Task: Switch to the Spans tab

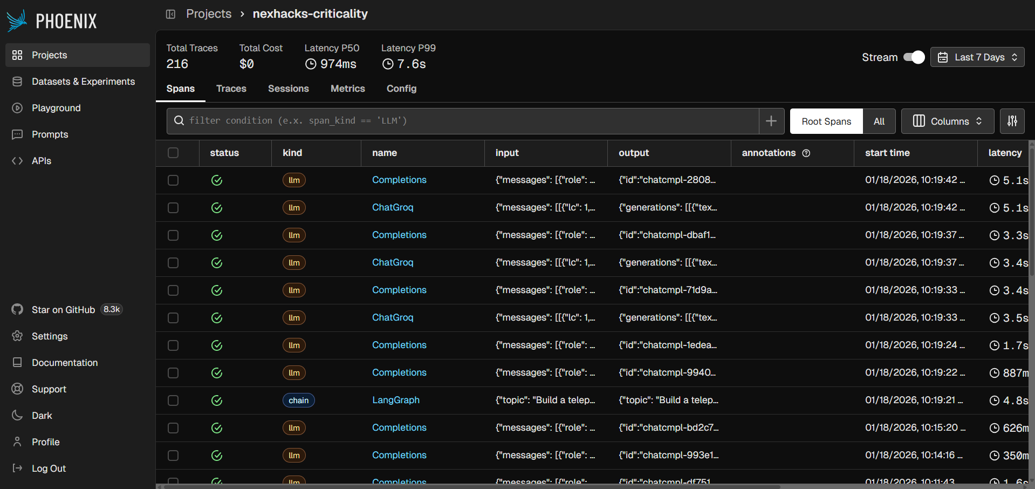Action: [x=181, y=89]
